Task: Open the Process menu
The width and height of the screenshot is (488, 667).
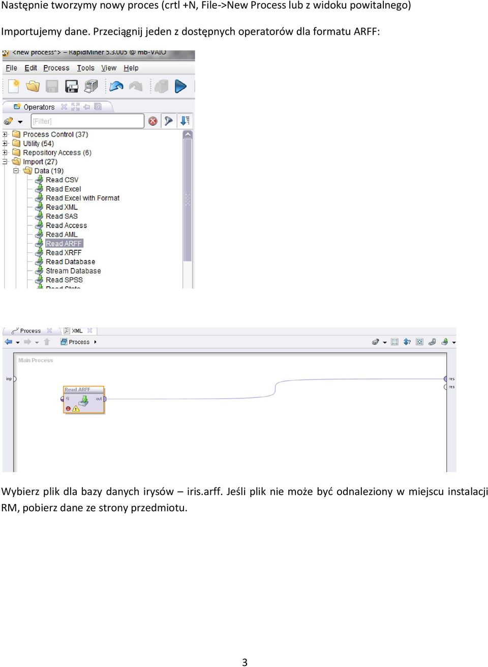Action: coord(56,68)
